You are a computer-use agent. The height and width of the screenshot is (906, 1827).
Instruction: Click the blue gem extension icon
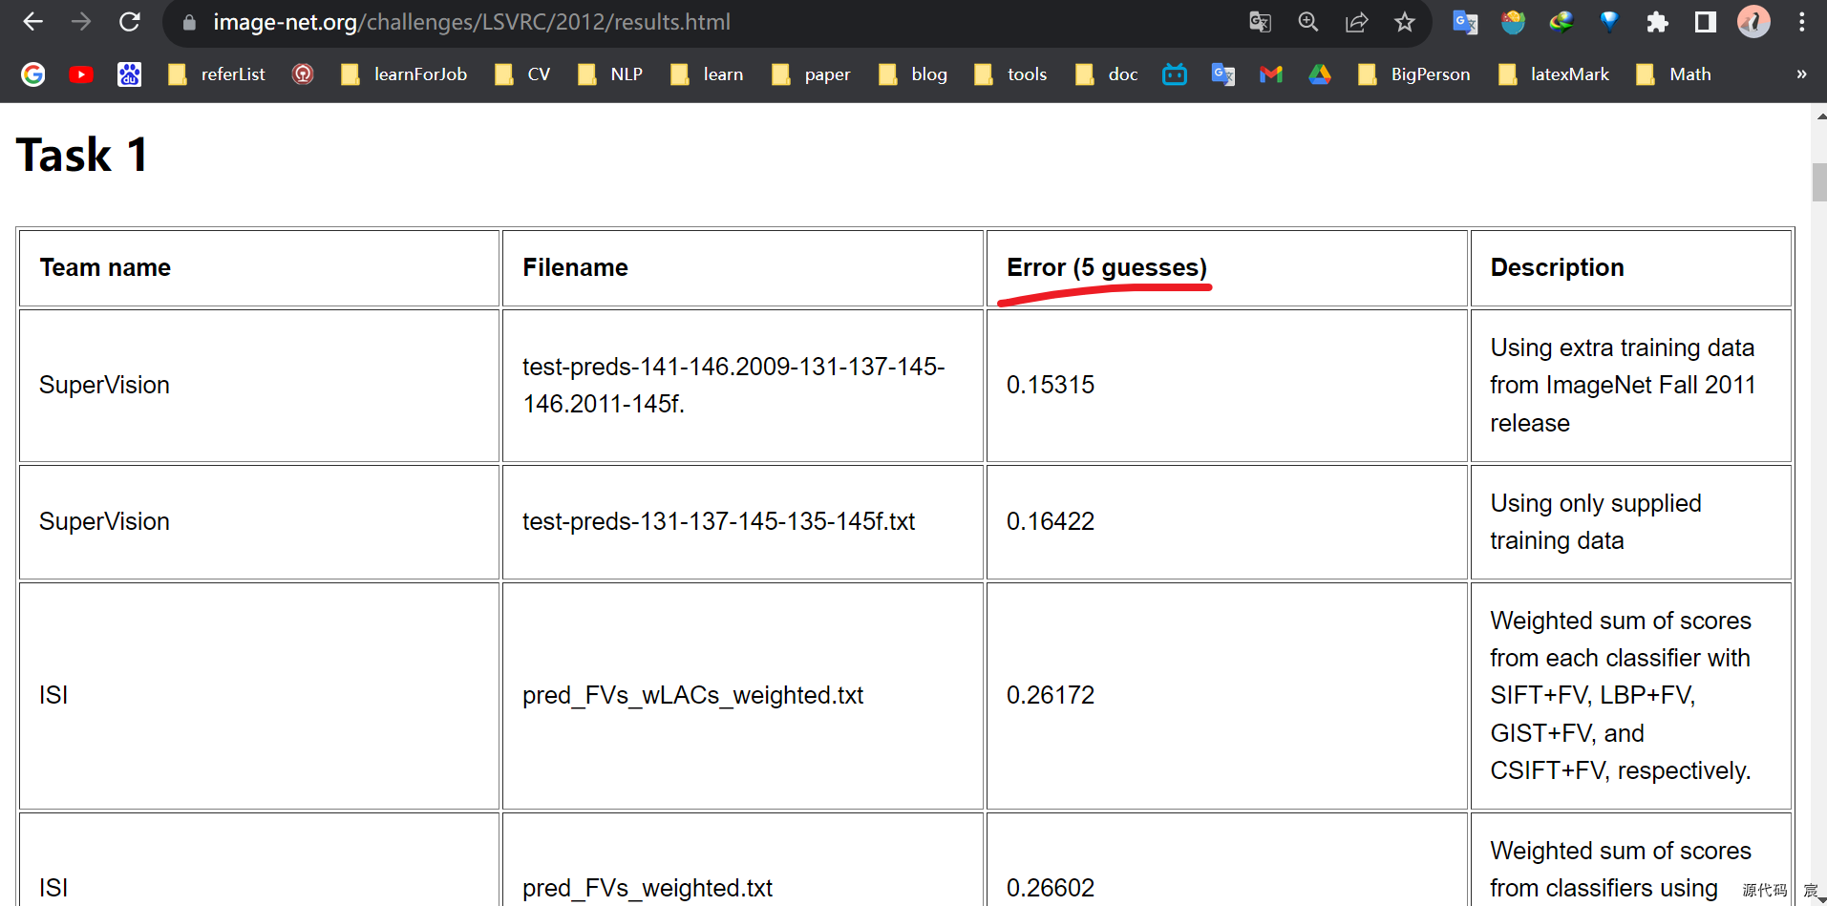pyautogui.click(x=1609, y=22)
